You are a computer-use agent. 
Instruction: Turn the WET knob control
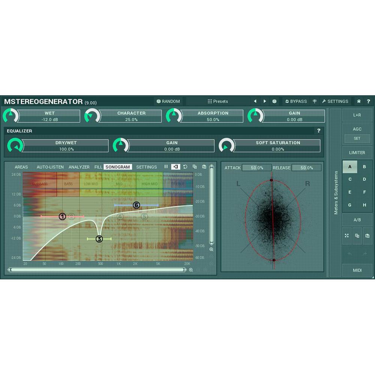pyautogui.click(x=11, y=116)
